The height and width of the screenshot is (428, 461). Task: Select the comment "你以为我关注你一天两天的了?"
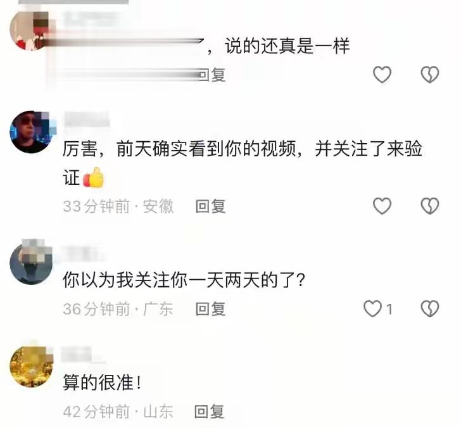184,280
